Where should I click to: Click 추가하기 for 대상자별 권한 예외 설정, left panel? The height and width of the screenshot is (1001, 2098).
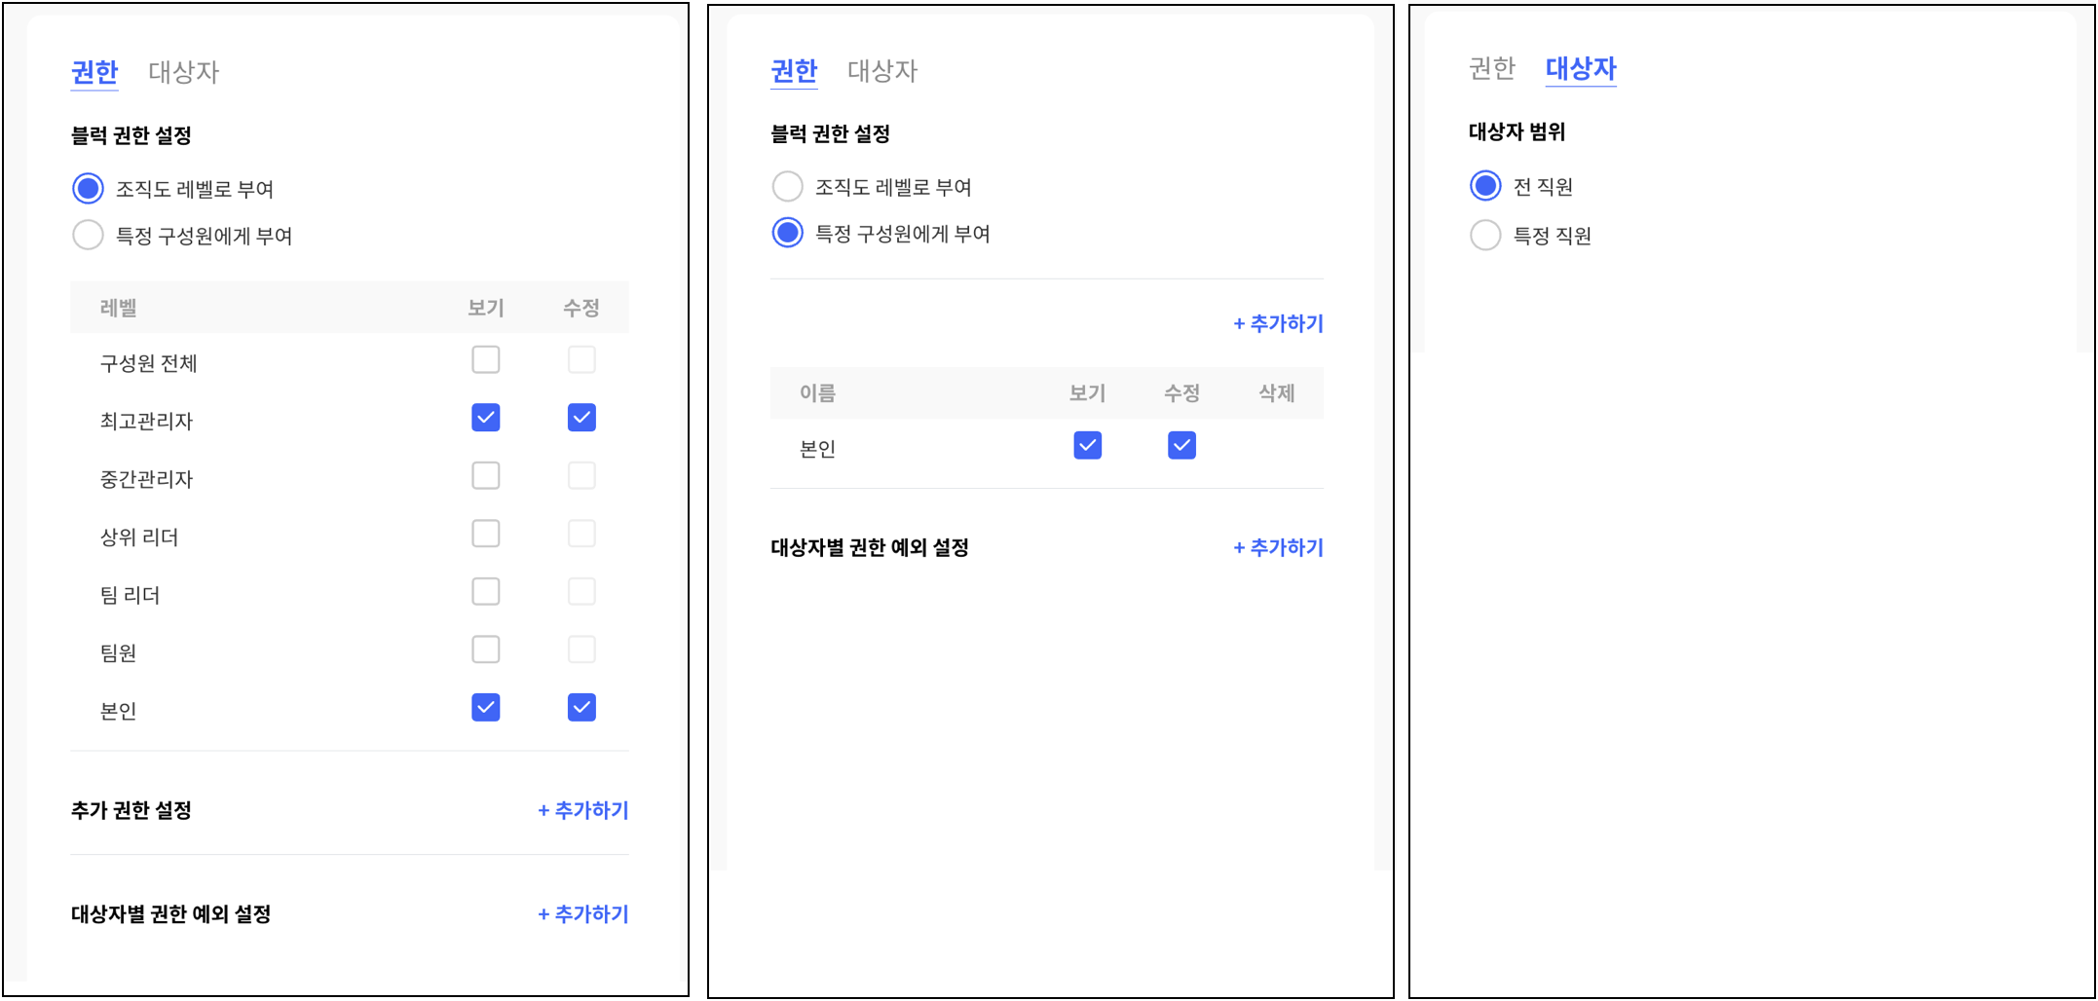[582, 914]
